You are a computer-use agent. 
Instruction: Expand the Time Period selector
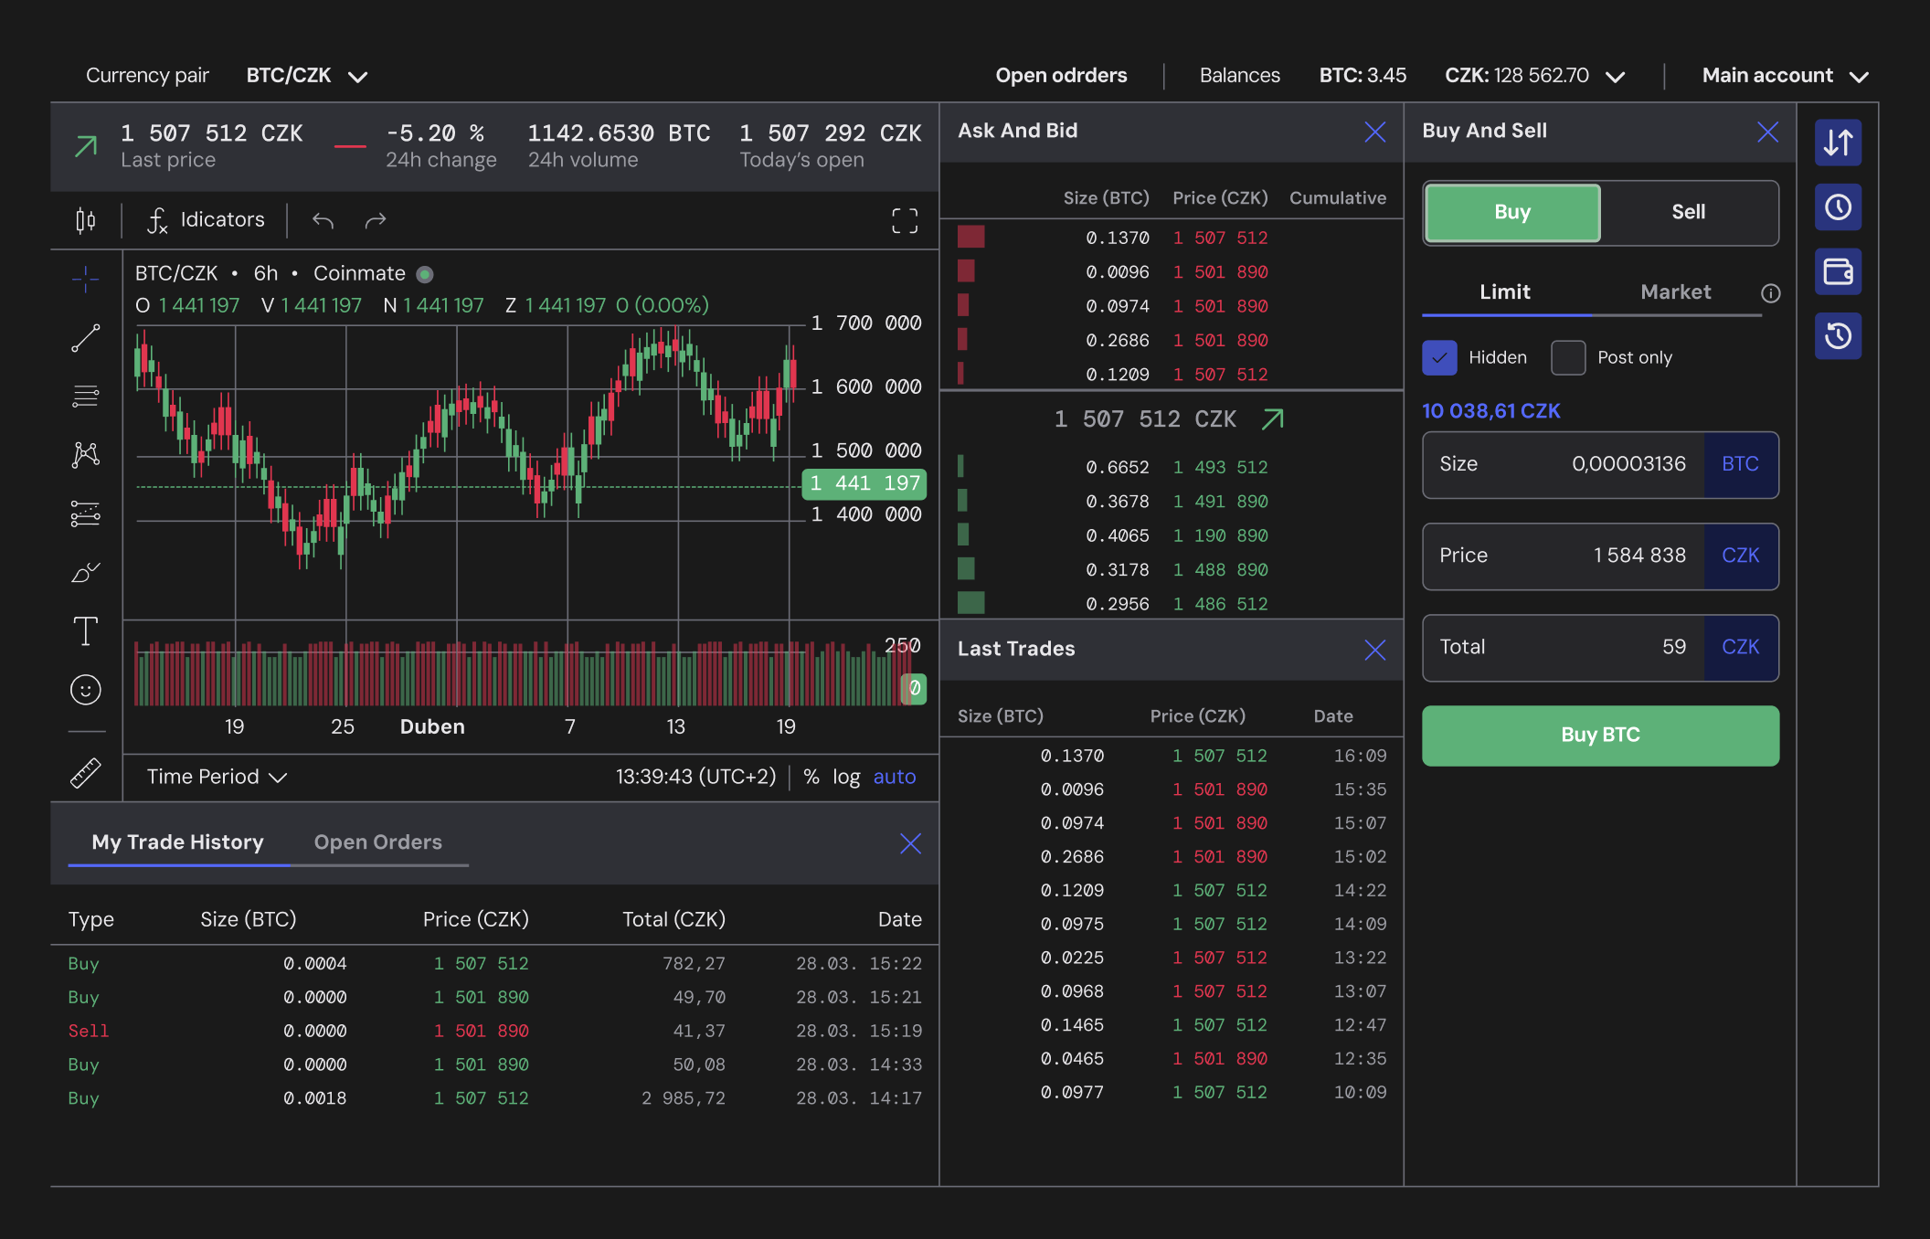(217, 777)
